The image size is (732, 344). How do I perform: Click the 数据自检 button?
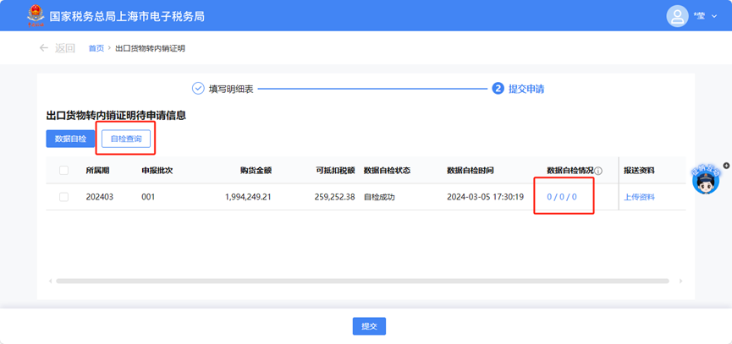70,139
